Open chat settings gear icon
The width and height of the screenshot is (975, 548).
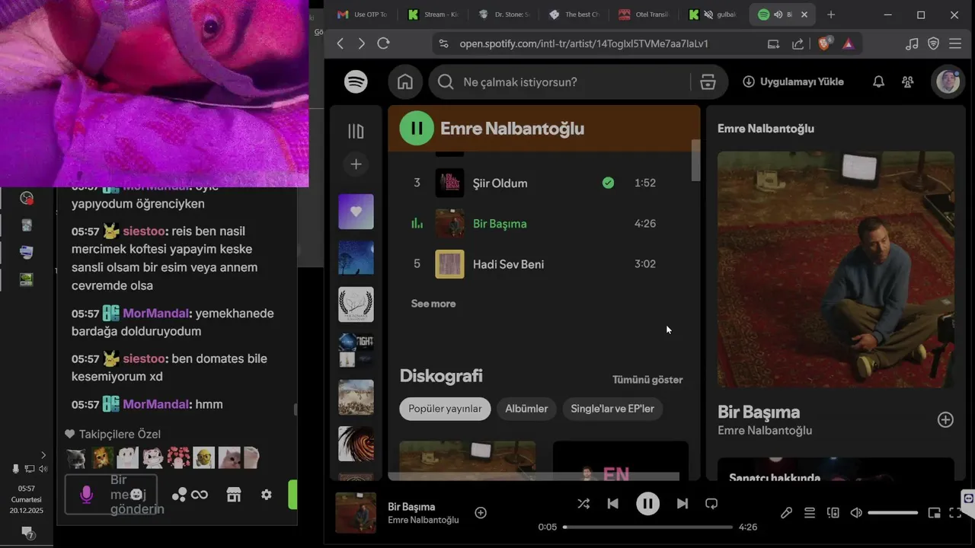tap(266, 495)
